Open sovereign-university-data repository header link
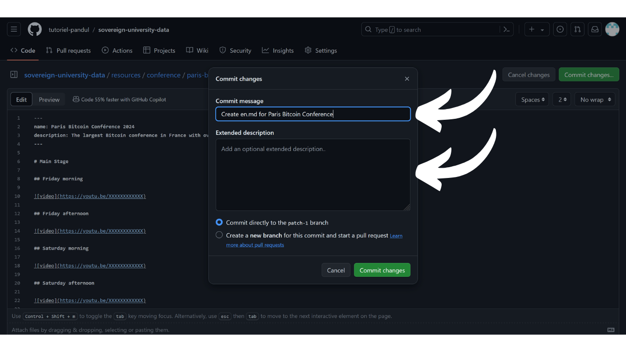Viewport: 626px width, 352px height. coord(134,30)
